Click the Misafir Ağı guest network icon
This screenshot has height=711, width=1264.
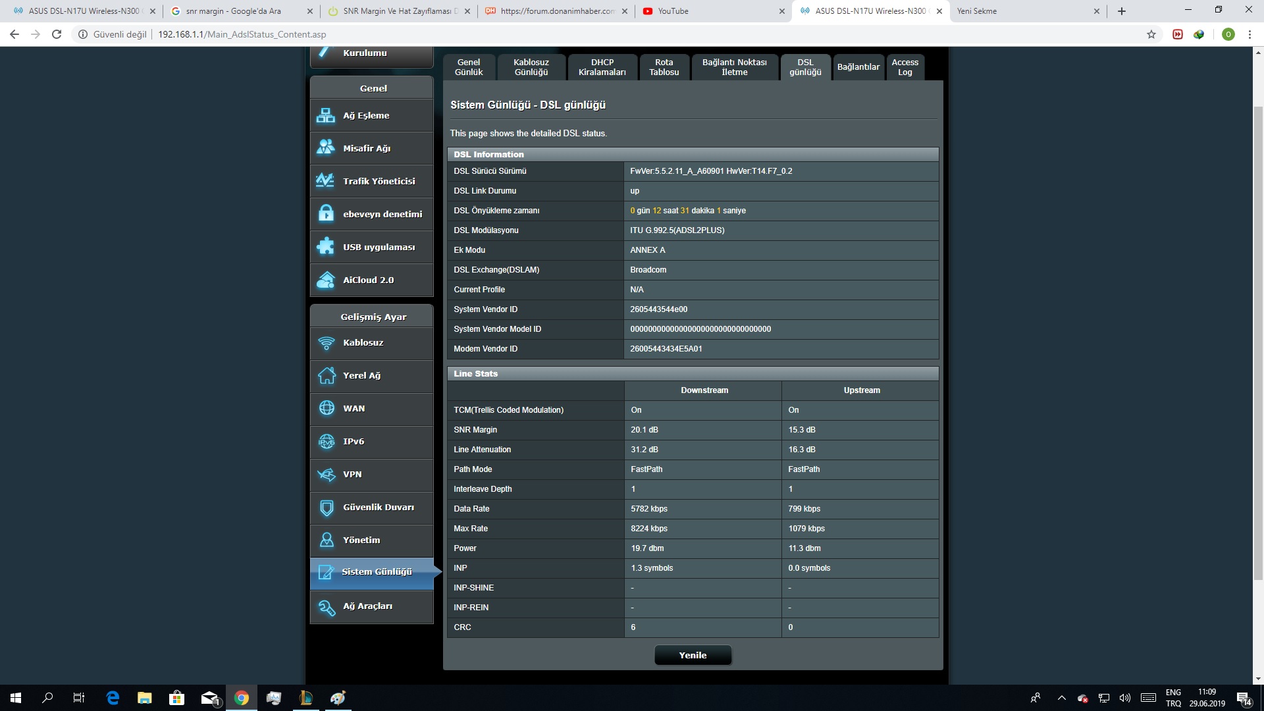pyautogui.click(x=326, y=148)
